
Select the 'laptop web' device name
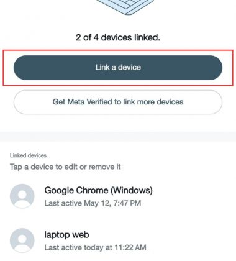(67, 235)
